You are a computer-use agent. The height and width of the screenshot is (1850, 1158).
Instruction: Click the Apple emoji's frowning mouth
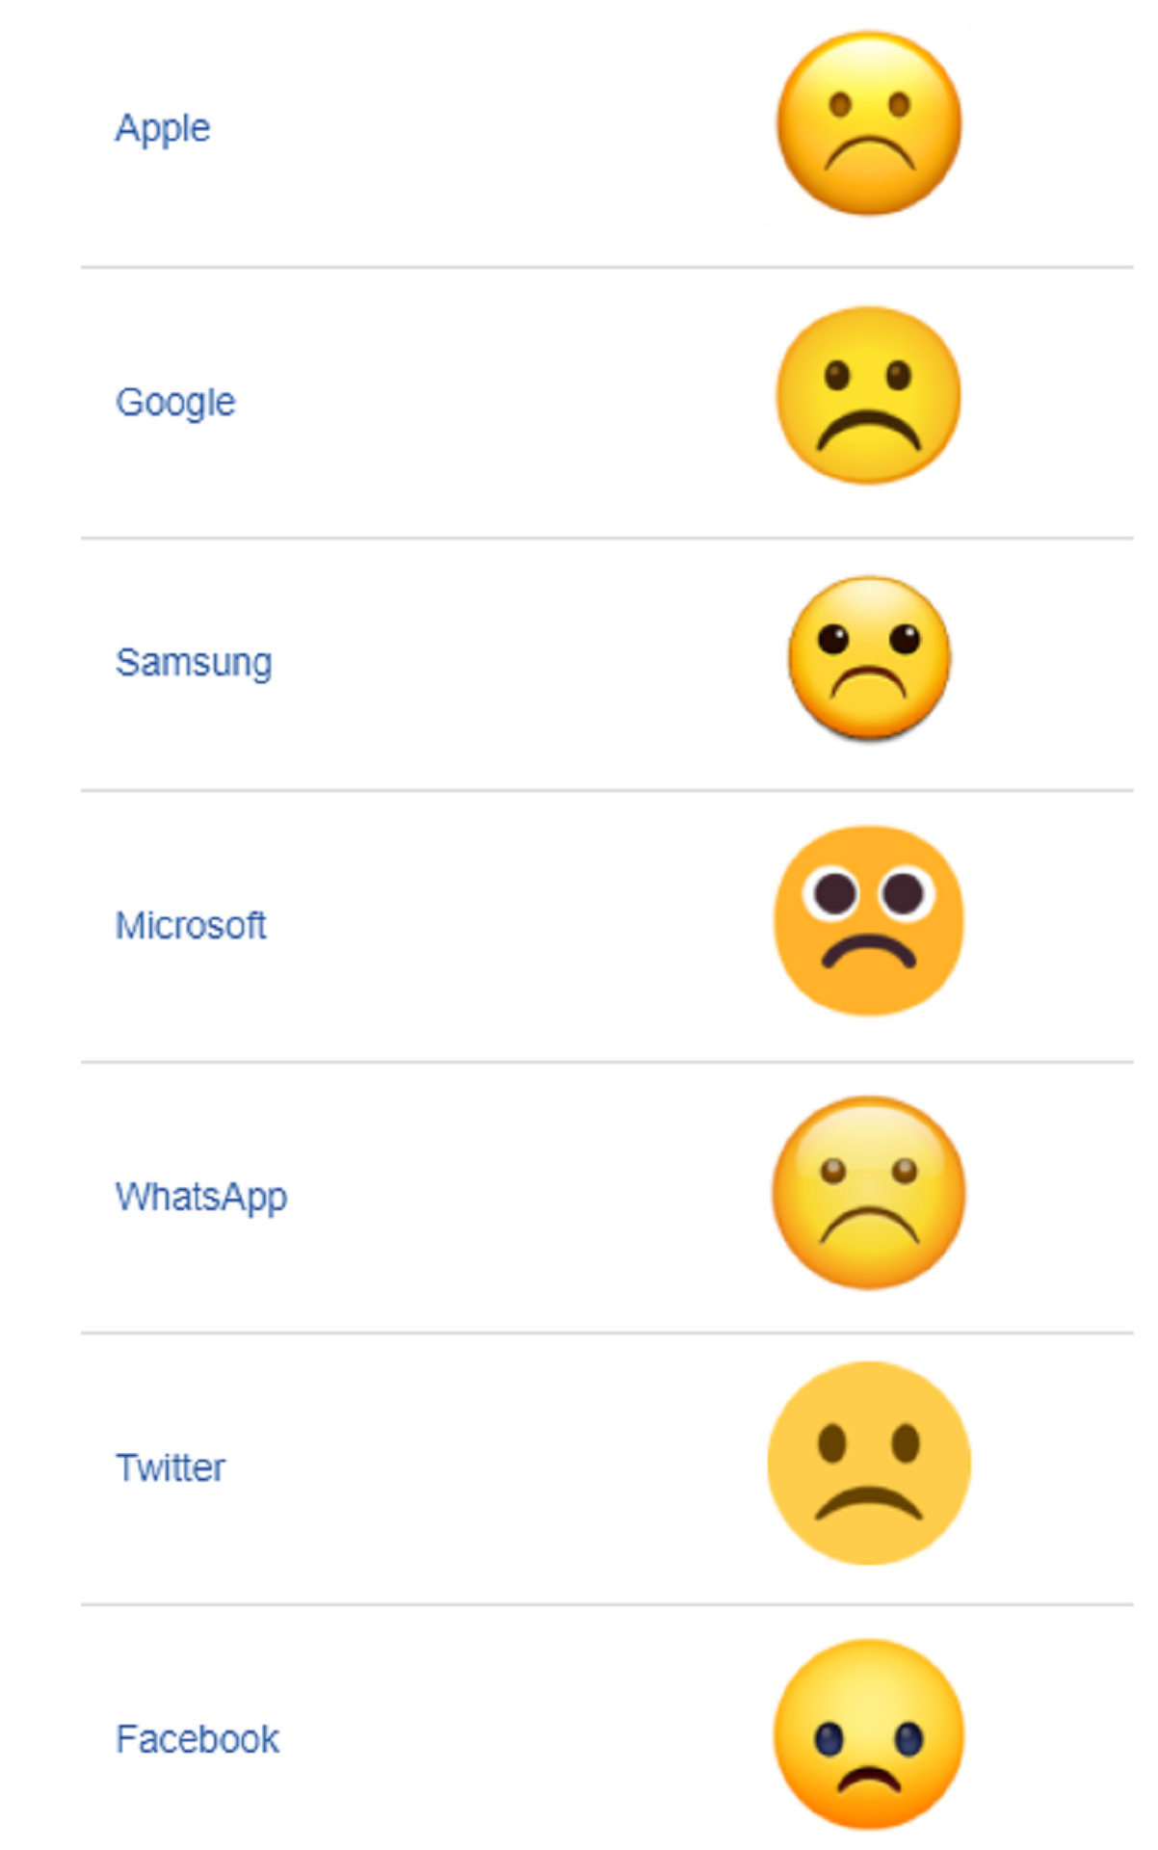point(869,155)
